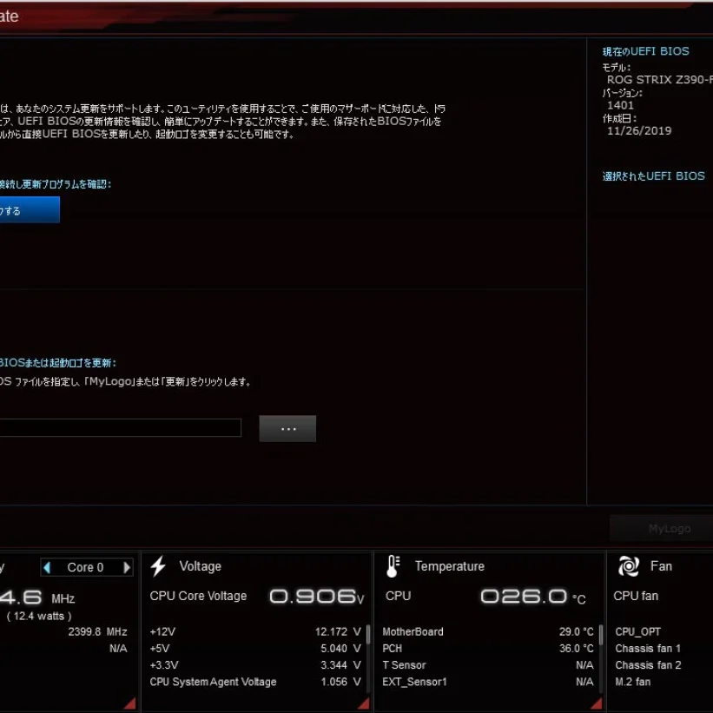
Task: Click the BIOS version number 1401
Action: point(620,105)
